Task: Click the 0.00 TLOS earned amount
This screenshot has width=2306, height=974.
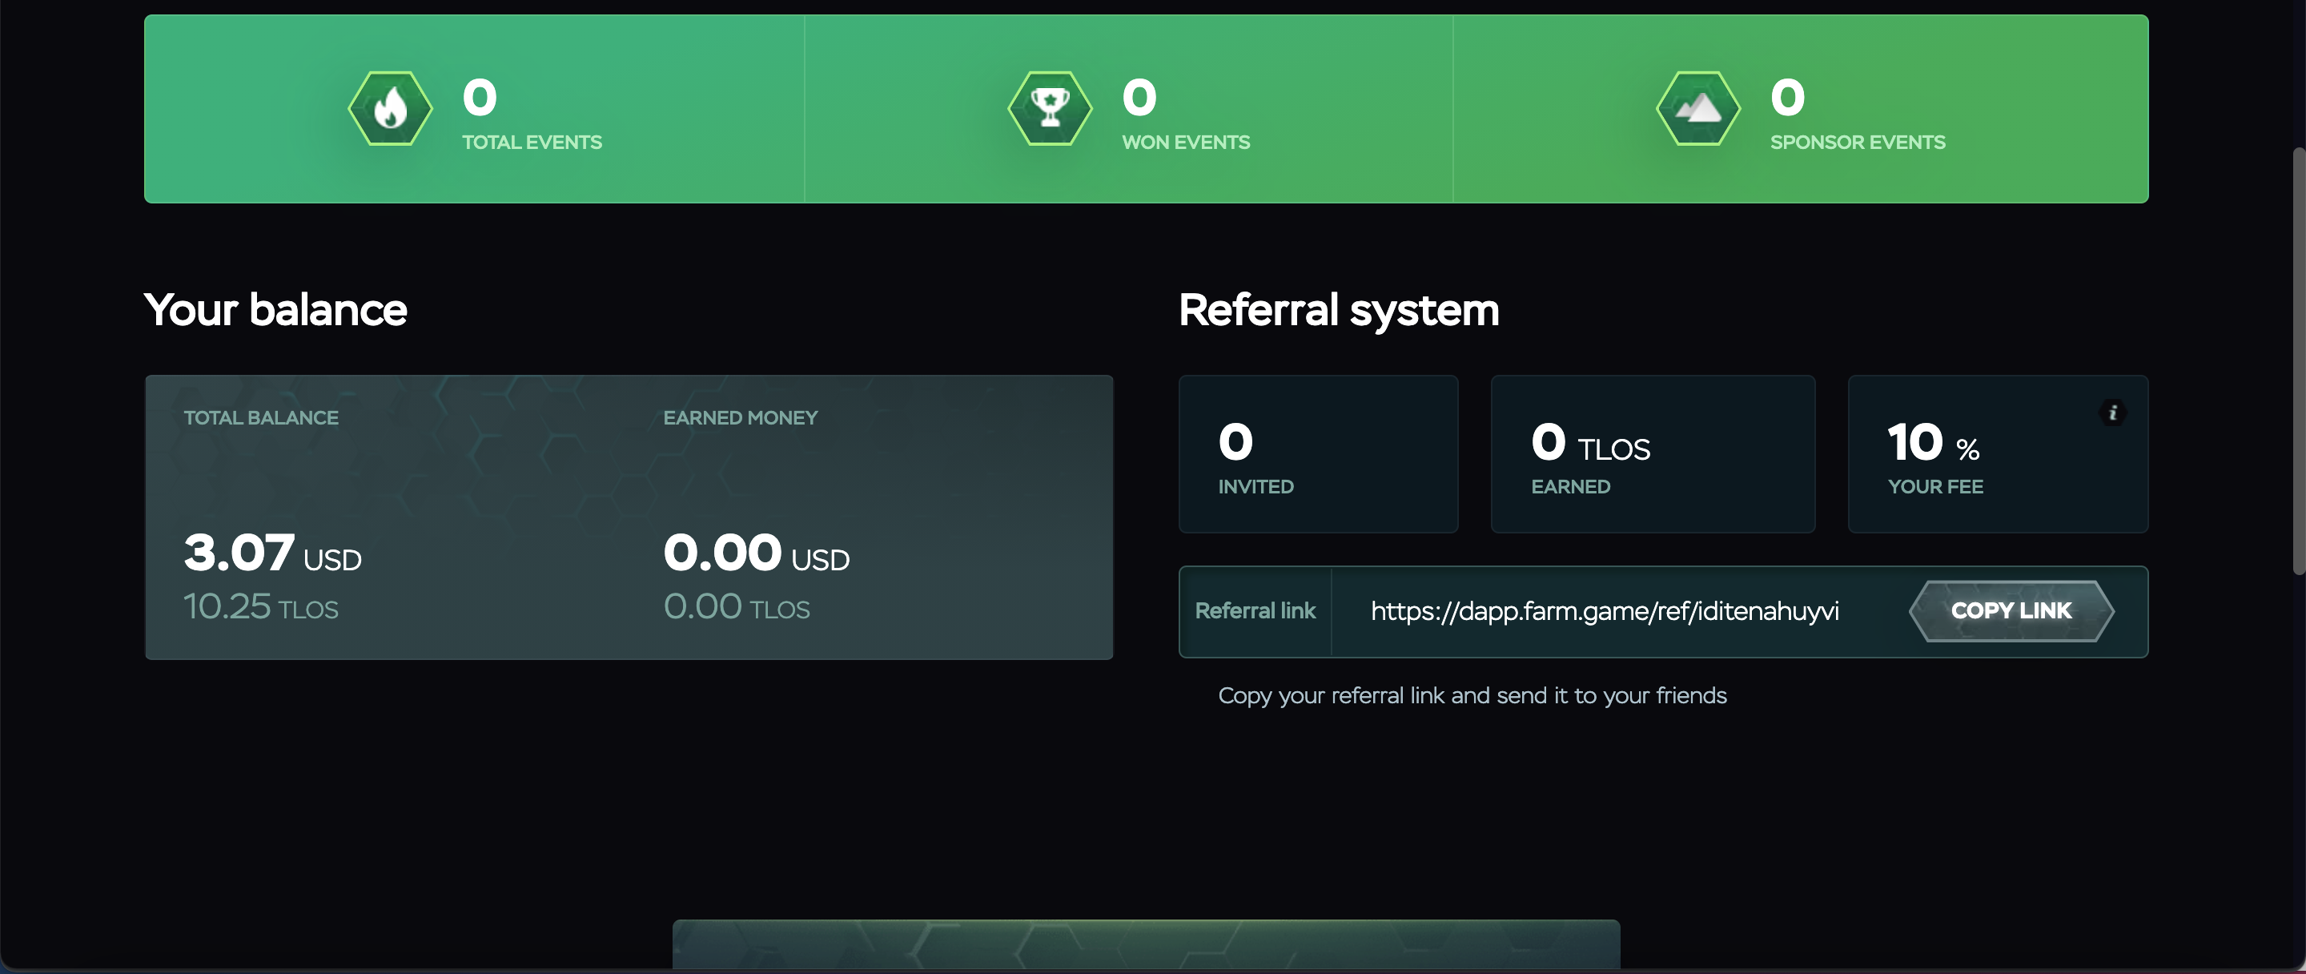Action: click(737, 607)
